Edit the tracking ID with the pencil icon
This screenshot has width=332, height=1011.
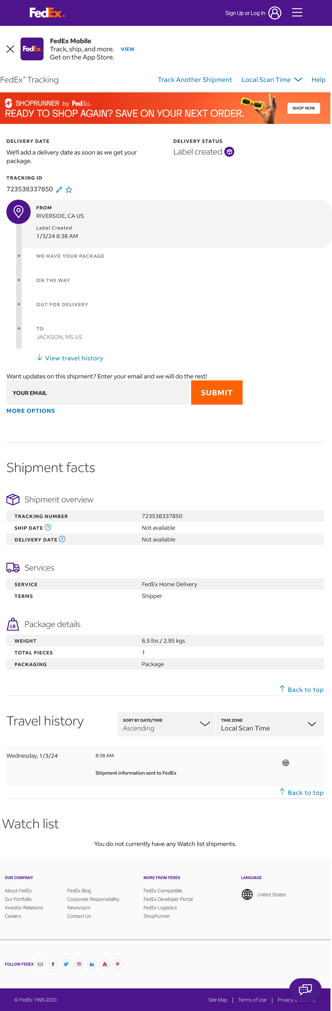point(59,189)
